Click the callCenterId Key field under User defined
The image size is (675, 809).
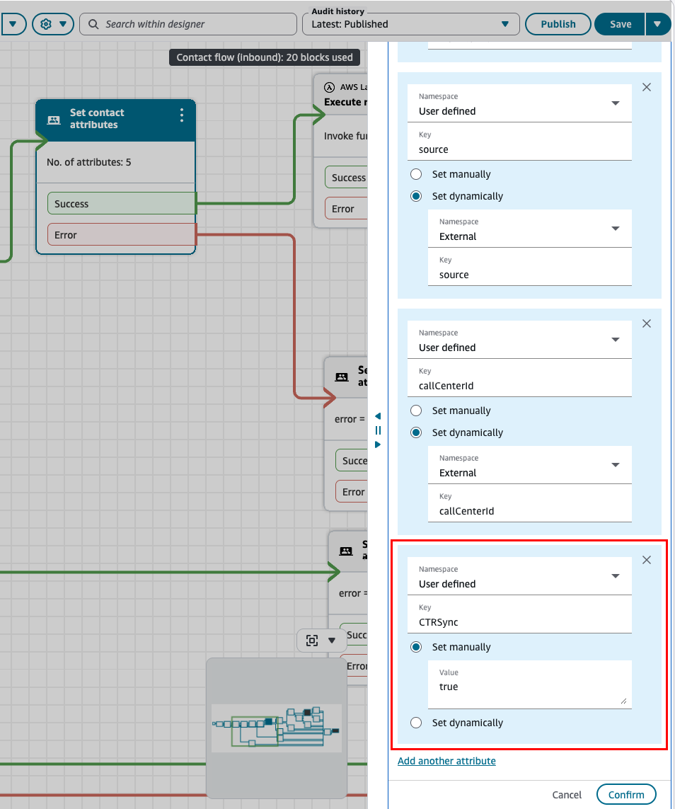pos(519,378)
